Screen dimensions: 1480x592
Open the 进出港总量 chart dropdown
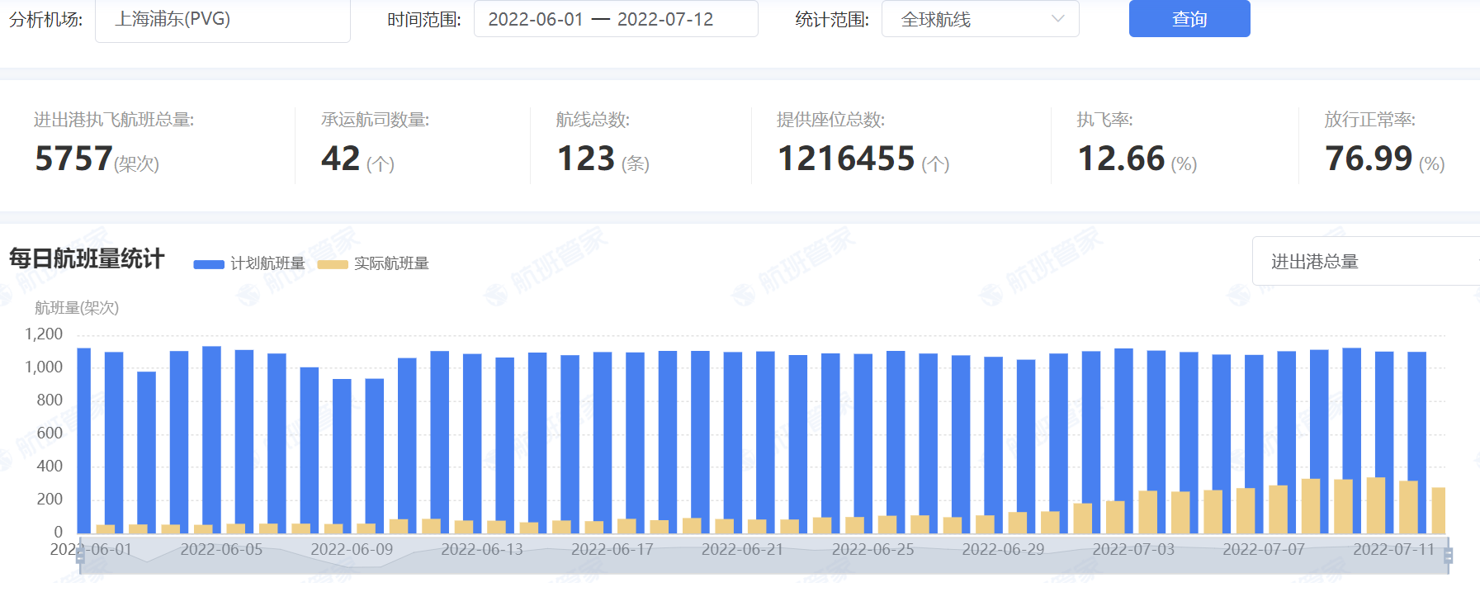(x=1366, y=261)
